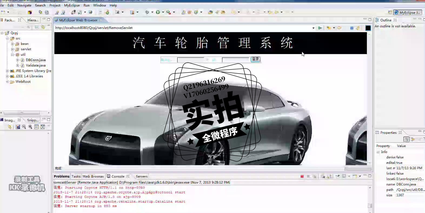This screenshot has height=213, width=425.
Task: Open the Debug button dropdown arrow
Action: [152, 12]
